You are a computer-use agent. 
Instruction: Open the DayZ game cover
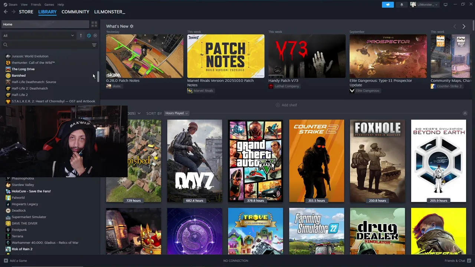click(194, 161)
